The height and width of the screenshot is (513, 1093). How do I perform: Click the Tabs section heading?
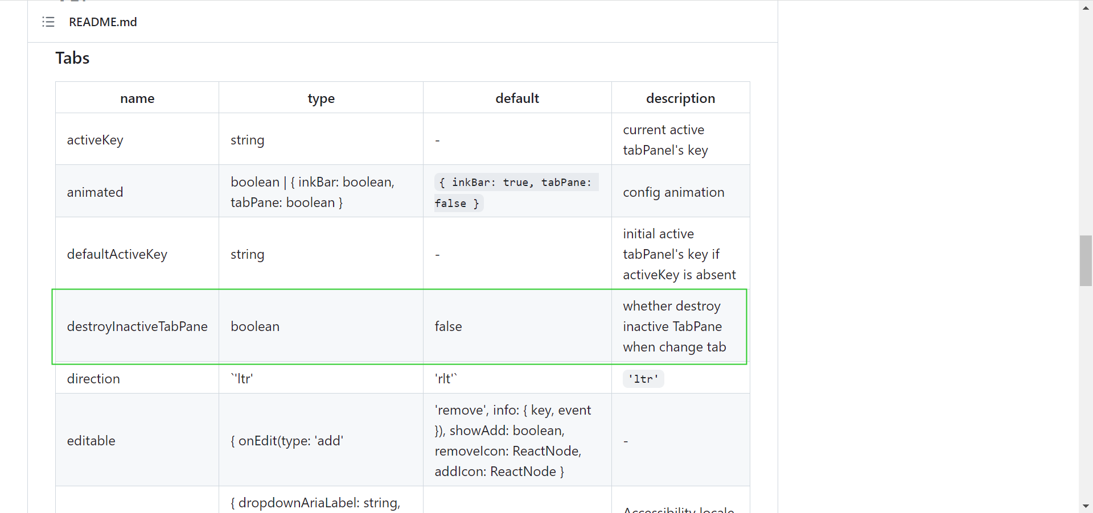[x=72, y=57]
